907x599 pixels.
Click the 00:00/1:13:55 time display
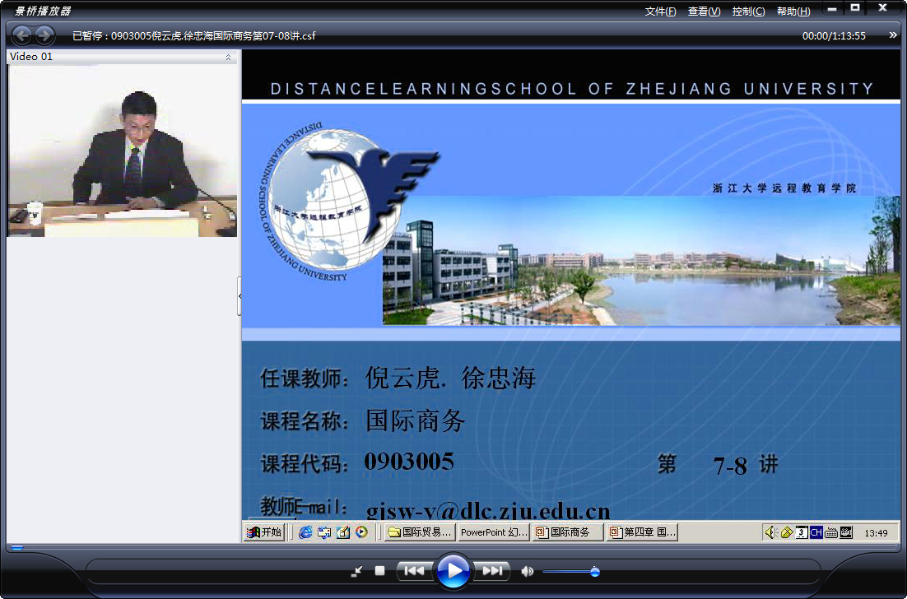[x=834, y=36]
